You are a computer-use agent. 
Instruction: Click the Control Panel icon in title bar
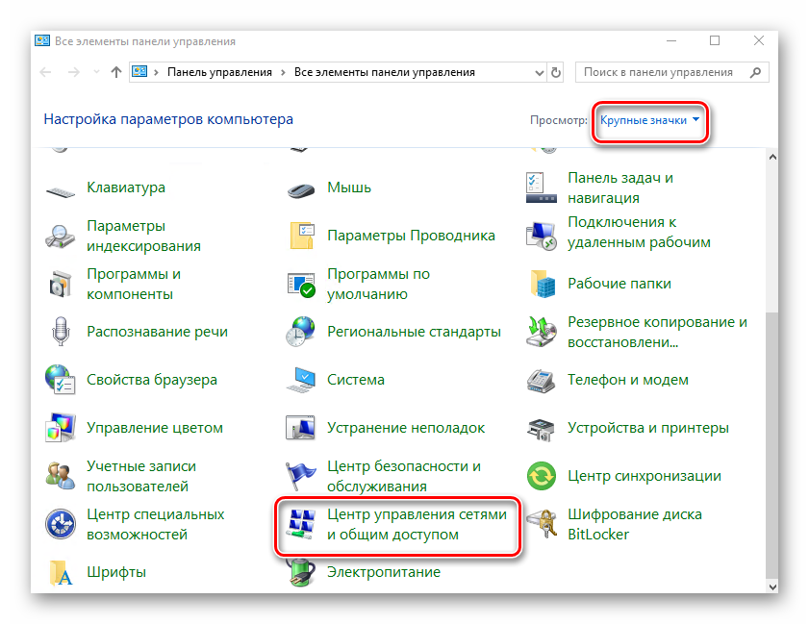pyautogui.click(x=42, y=40)
